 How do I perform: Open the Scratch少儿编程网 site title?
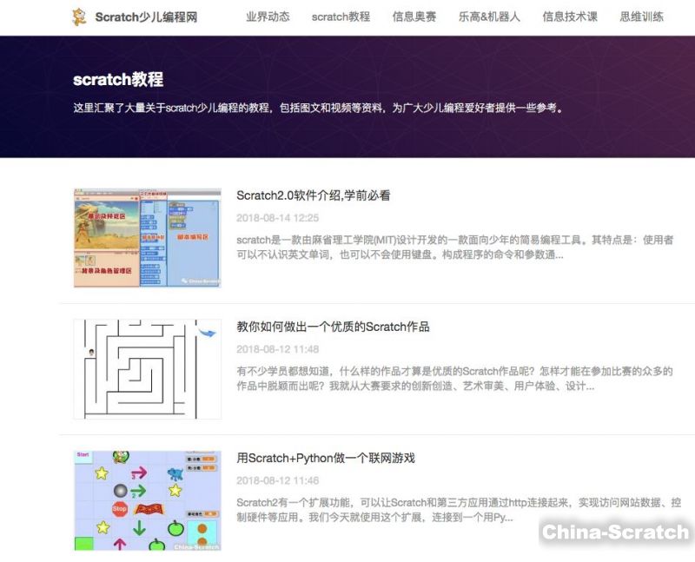[x=146, y=17]
